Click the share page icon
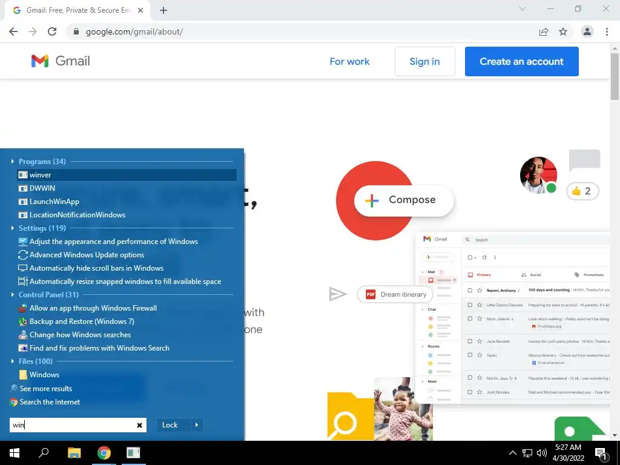620x465 pixels. [544, 31]
